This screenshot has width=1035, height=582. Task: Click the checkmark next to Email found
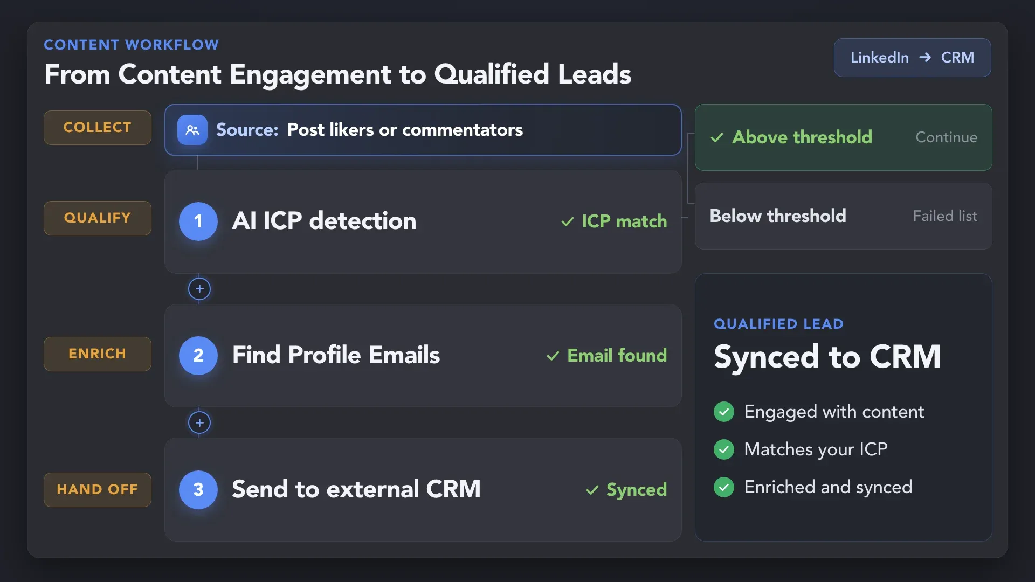coord(553,356)
